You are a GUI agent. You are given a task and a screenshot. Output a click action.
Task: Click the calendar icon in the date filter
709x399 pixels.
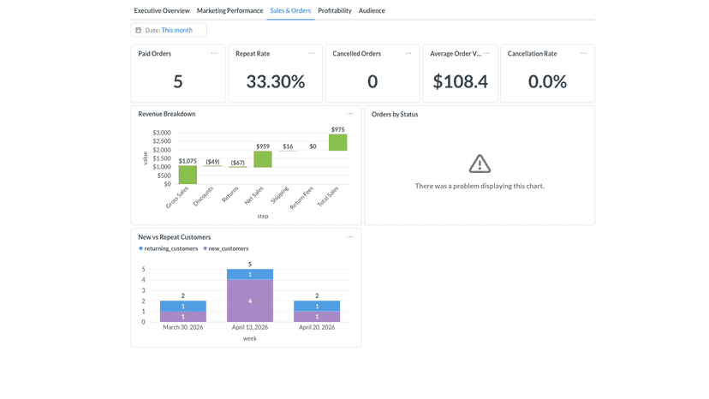click(139, 30)
